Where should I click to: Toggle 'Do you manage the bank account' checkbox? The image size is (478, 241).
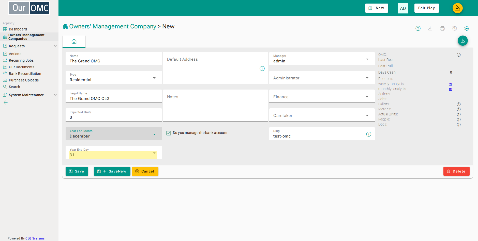pyautogui.click(x=169, y=133)
